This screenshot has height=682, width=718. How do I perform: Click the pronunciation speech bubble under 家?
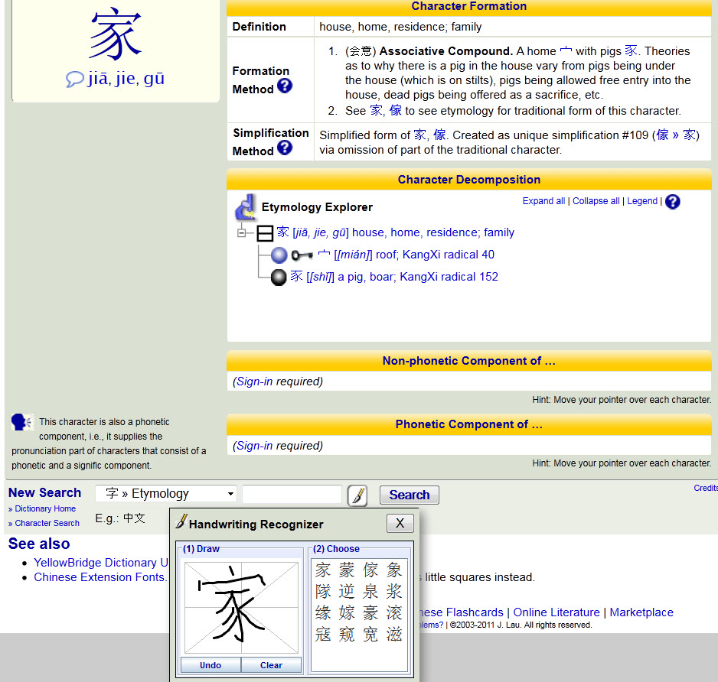point(75,78)
